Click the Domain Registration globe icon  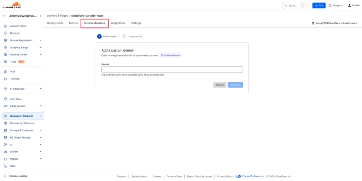click(6, 40)
